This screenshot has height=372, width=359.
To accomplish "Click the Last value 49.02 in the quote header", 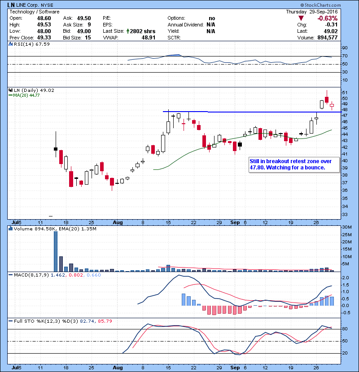I will tap(330, 31).
